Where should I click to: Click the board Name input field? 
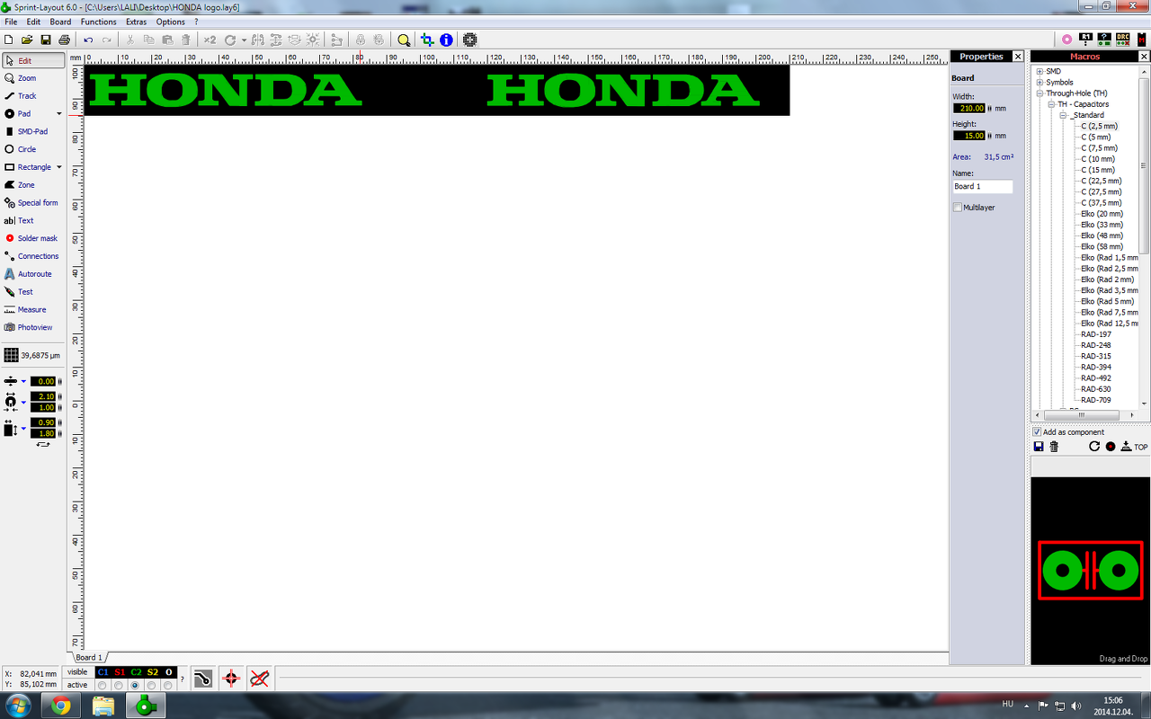click(983, 187)
